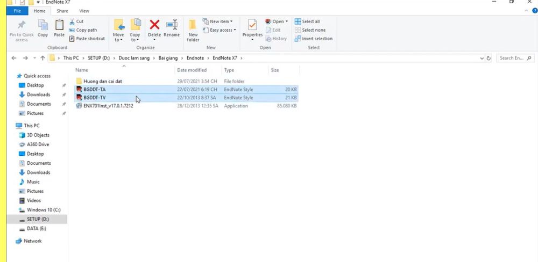Go Up one folder level

pos(43,58)
